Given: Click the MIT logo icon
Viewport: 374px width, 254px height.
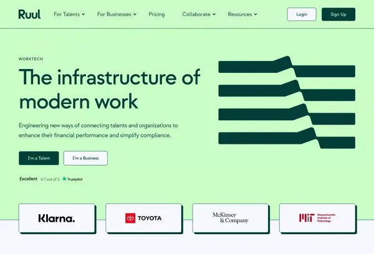Looking at the screenshot, I should tap(307, 218).
